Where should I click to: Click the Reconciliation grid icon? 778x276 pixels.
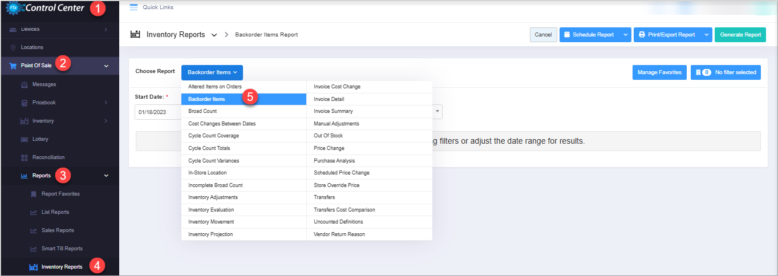24,157
